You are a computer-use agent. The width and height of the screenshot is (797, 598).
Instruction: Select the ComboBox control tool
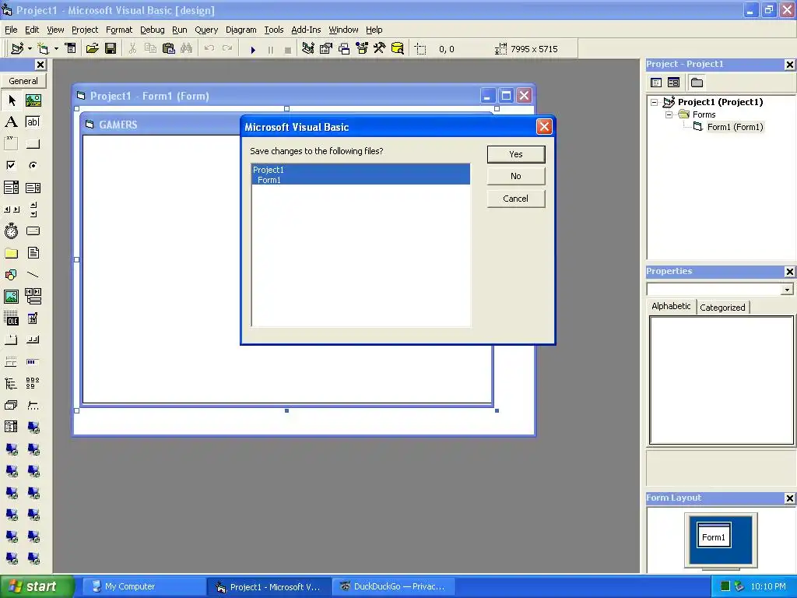click(11, 188)
